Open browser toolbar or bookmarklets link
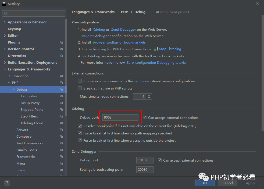 click(120, 42)
